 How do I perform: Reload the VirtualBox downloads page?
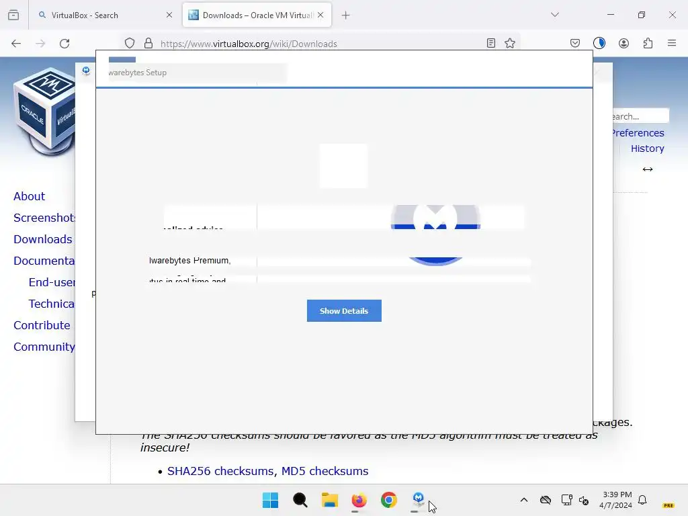pos(64,44)
